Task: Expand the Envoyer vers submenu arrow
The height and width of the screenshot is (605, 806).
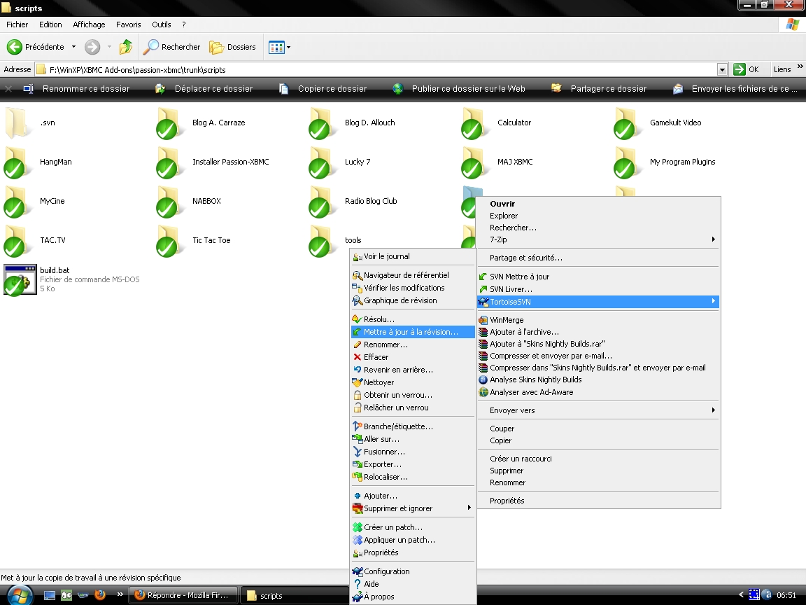Action: (x=713, y=410)
